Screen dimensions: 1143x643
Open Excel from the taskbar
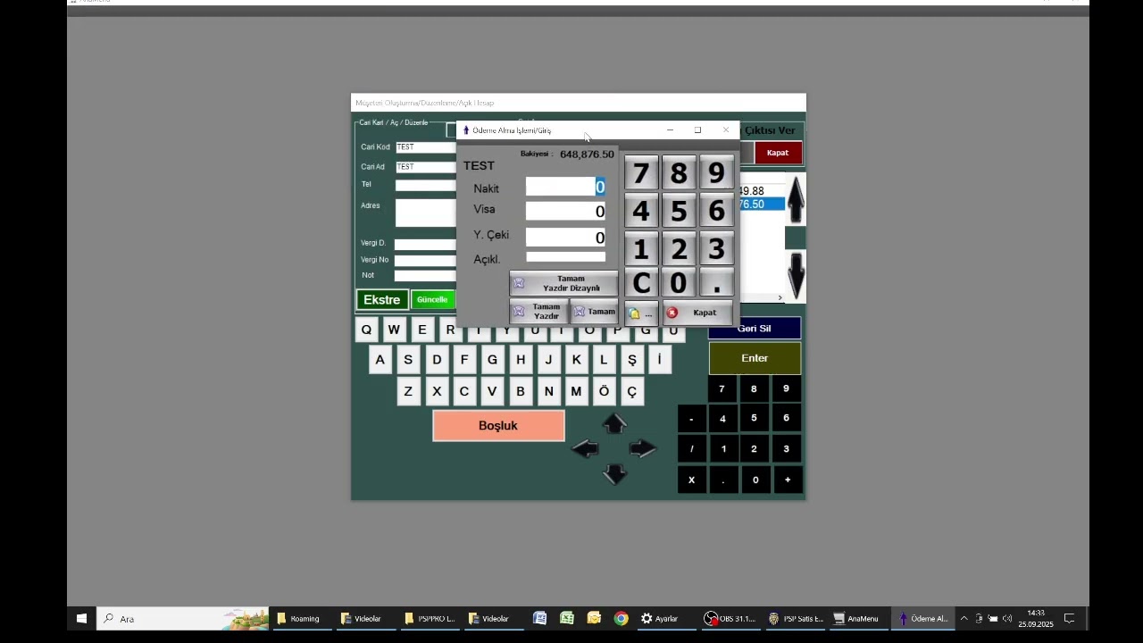566,618
